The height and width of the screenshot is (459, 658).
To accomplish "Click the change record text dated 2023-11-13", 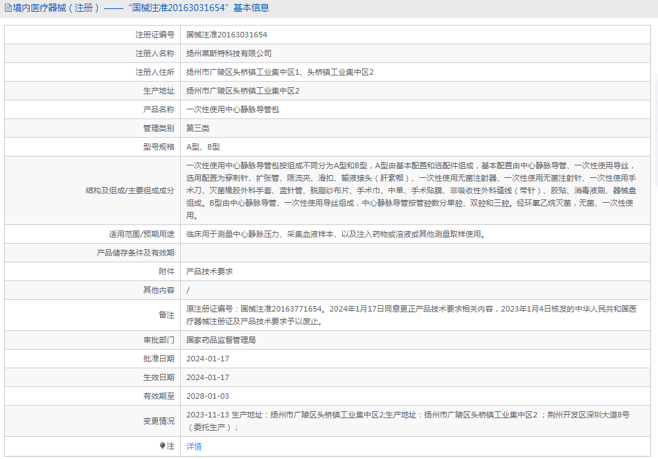I will 408,421.
